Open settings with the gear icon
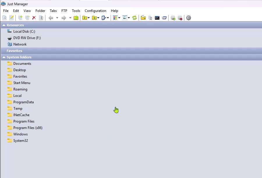The width and height of the screenshot is (262, 178). 189,18
